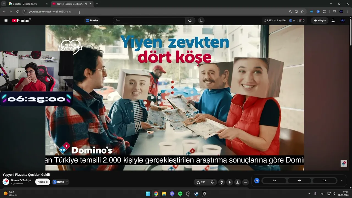
Task: Click the Remix button
Action: (x=59, y=182)
